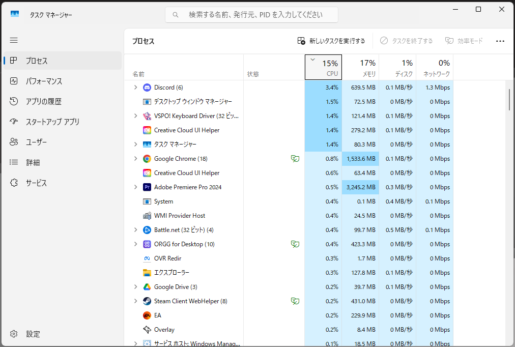Click the Steam Client WebHelper icon
The width and height of the screenshot is (515, 347).
pos(147,301)
